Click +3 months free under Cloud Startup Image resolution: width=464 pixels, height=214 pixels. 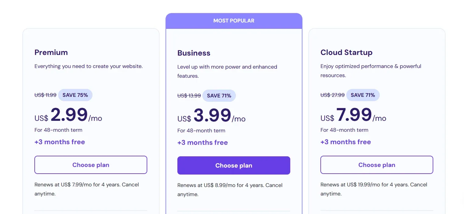click(346, 142)
